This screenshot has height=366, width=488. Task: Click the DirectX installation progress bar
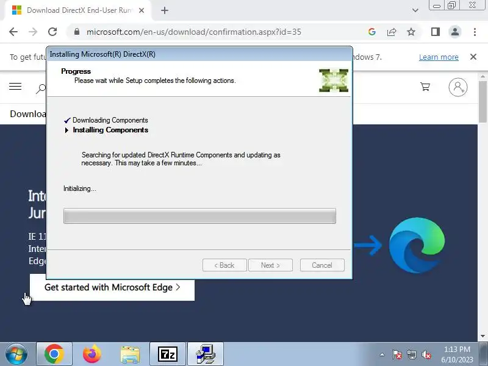[199, 216]
